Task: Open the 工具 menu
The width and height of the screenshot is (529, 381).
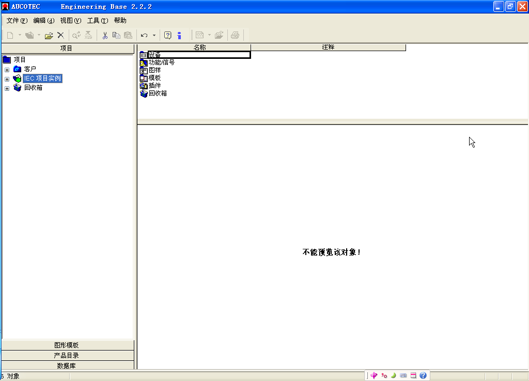Action: coord(98,21)
